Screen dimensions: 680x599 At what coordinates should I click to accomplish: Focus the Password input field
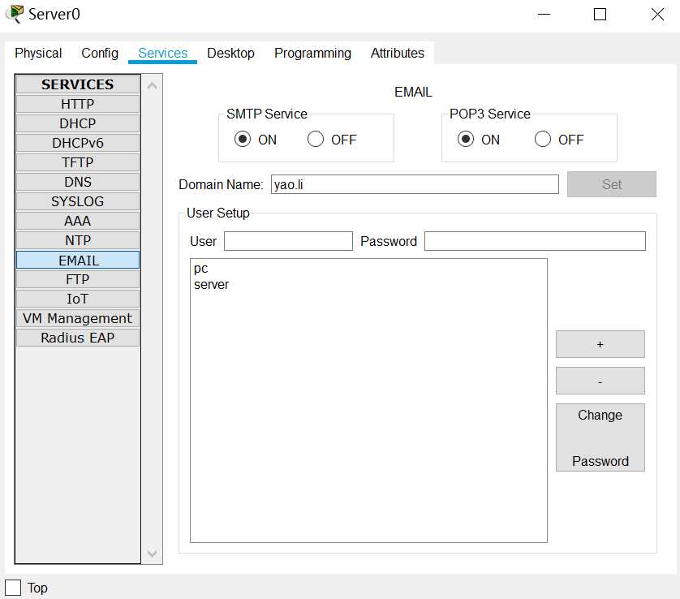pos(535,241)
